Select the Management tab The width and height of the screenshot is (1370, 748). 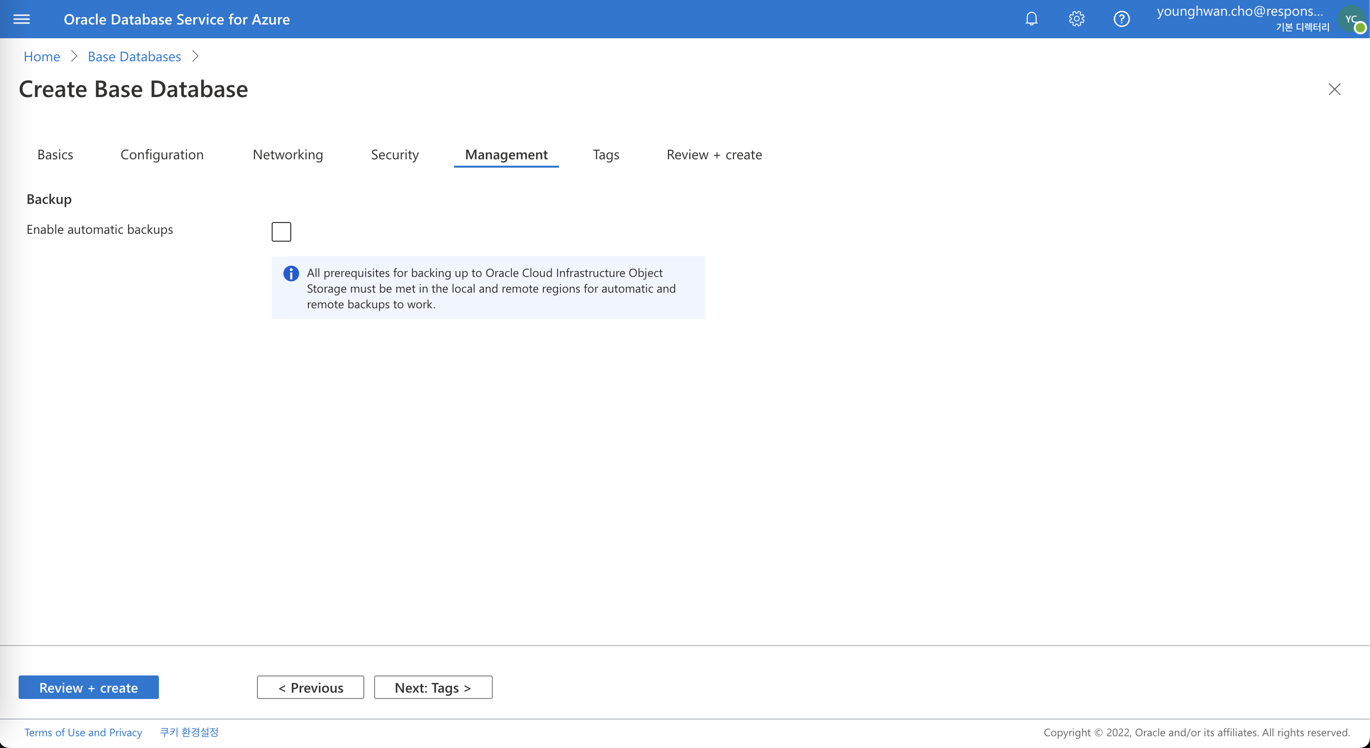[x=506, y=155]
